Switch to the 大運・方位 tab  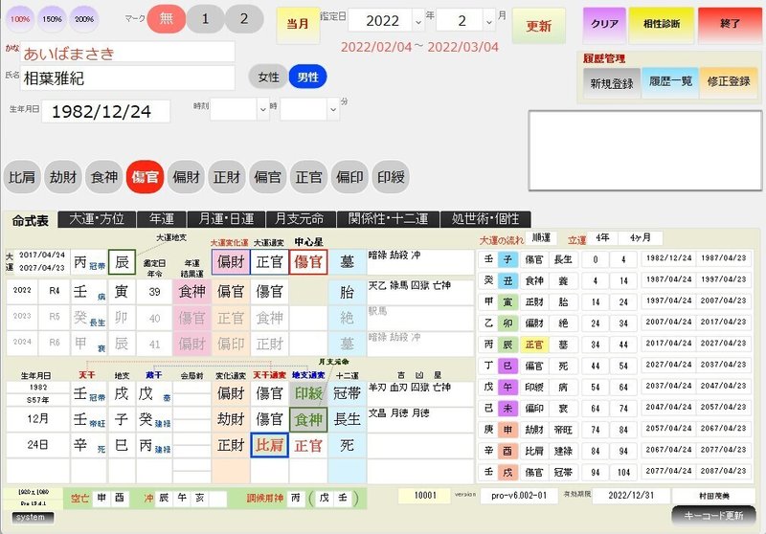click(97, 219)
